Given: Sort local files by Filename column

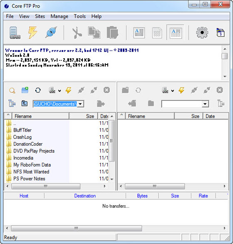Looking at the screenshot, I should pyautogui.click(x=40, y=116).
